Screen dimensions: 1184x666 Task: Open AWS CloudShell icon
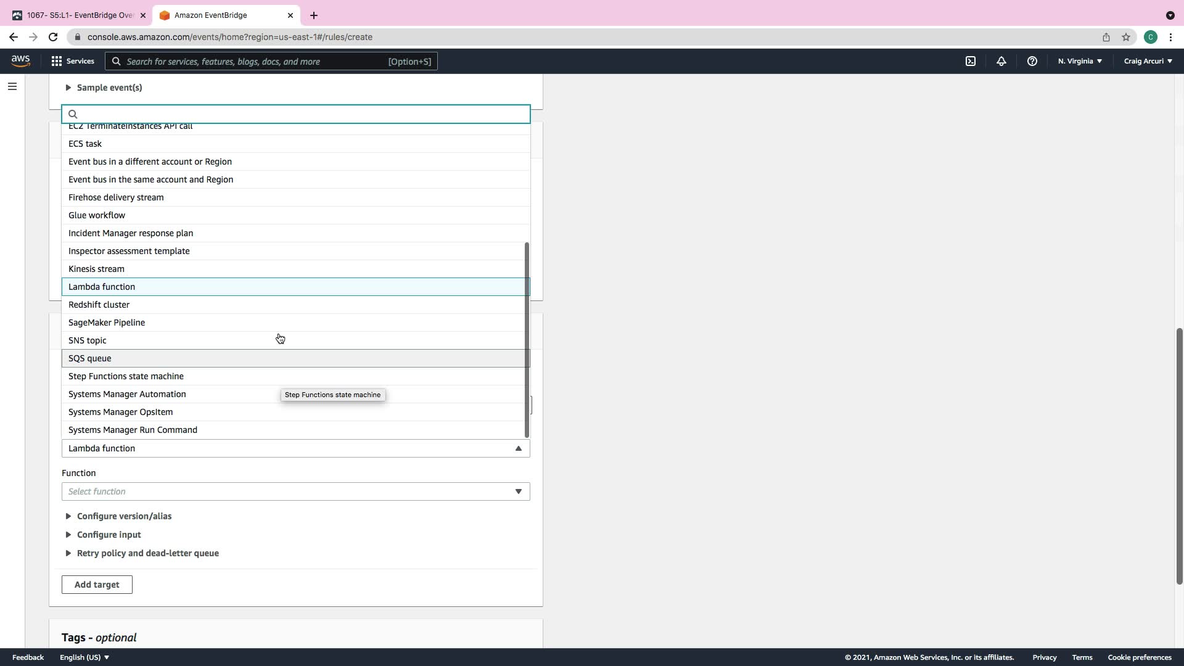click(971, 61)
